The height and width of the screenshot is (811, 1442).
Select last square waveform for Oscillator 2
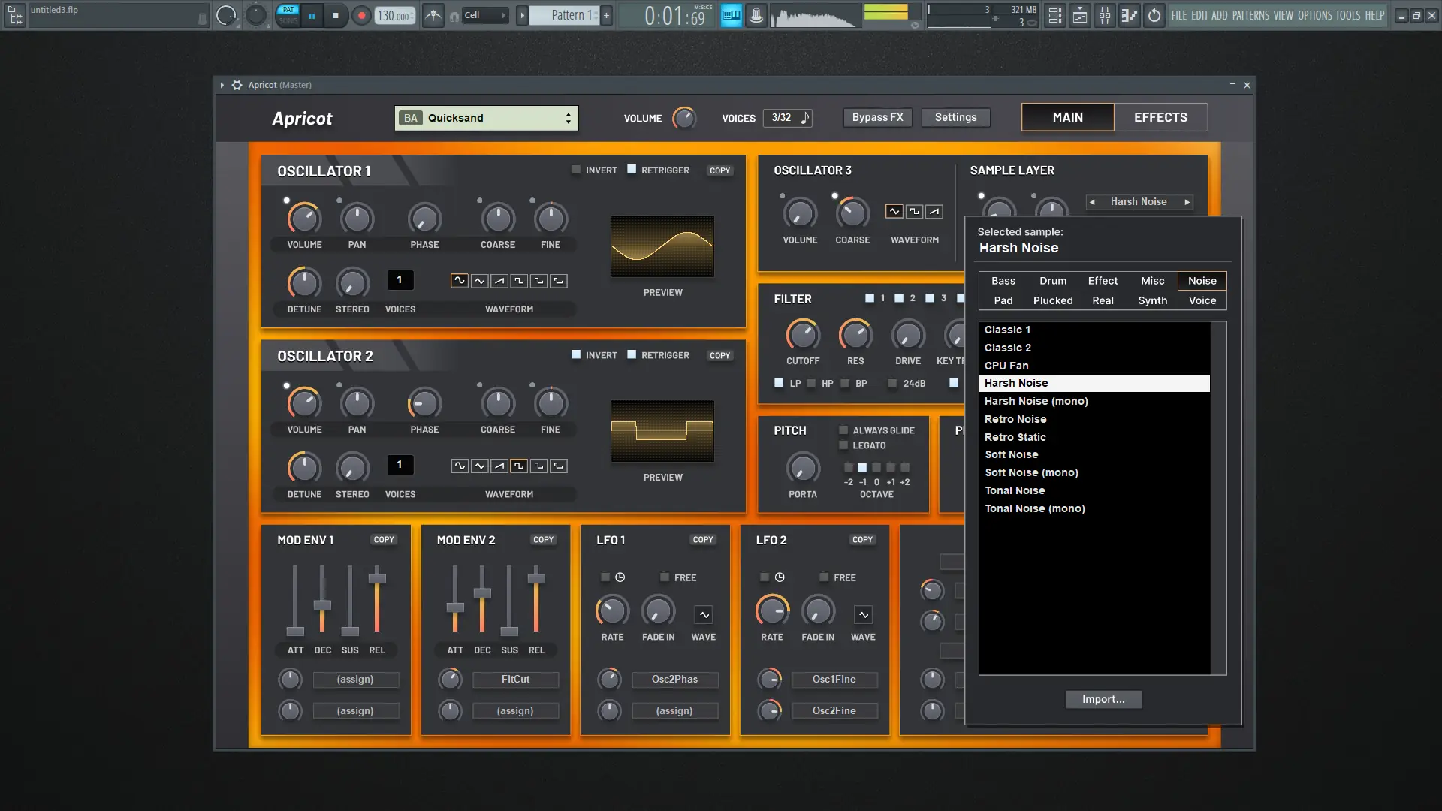click(558, 466)
